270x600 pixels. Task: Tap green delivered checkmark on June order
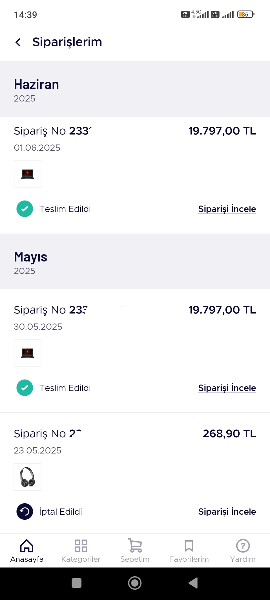click(25, 209)
